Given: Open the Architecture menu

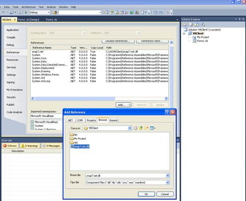Looking at the screenshot, I should click(28, 7).
